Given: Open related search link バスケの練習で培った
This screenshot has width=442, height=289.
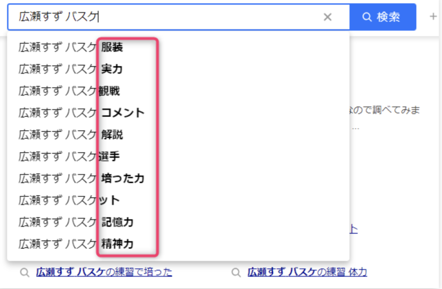Looking at the screenshot, I should (104, 272).
